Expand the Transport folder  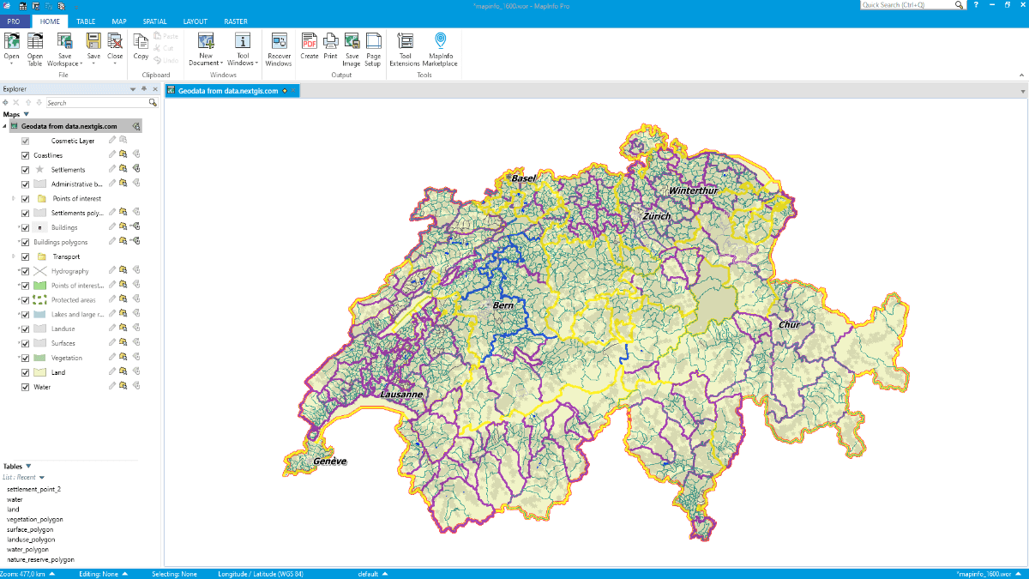(13, 256)
